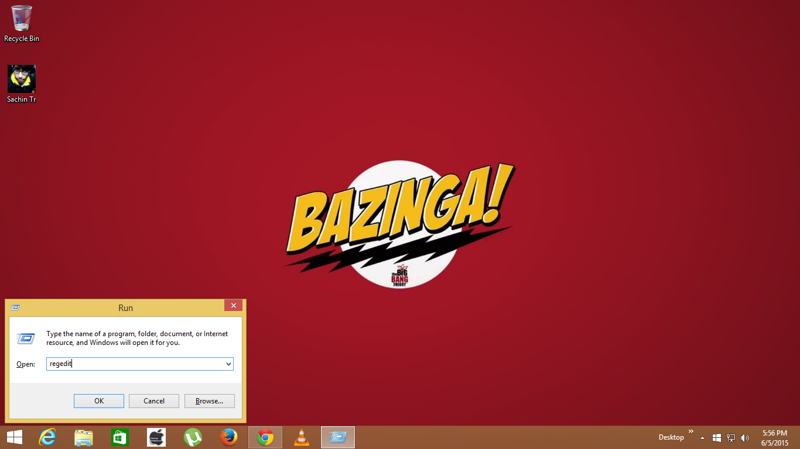Screen dimensions: 800x449
Task: Show hidden icons in the system tray
Action: pos(702,437)
